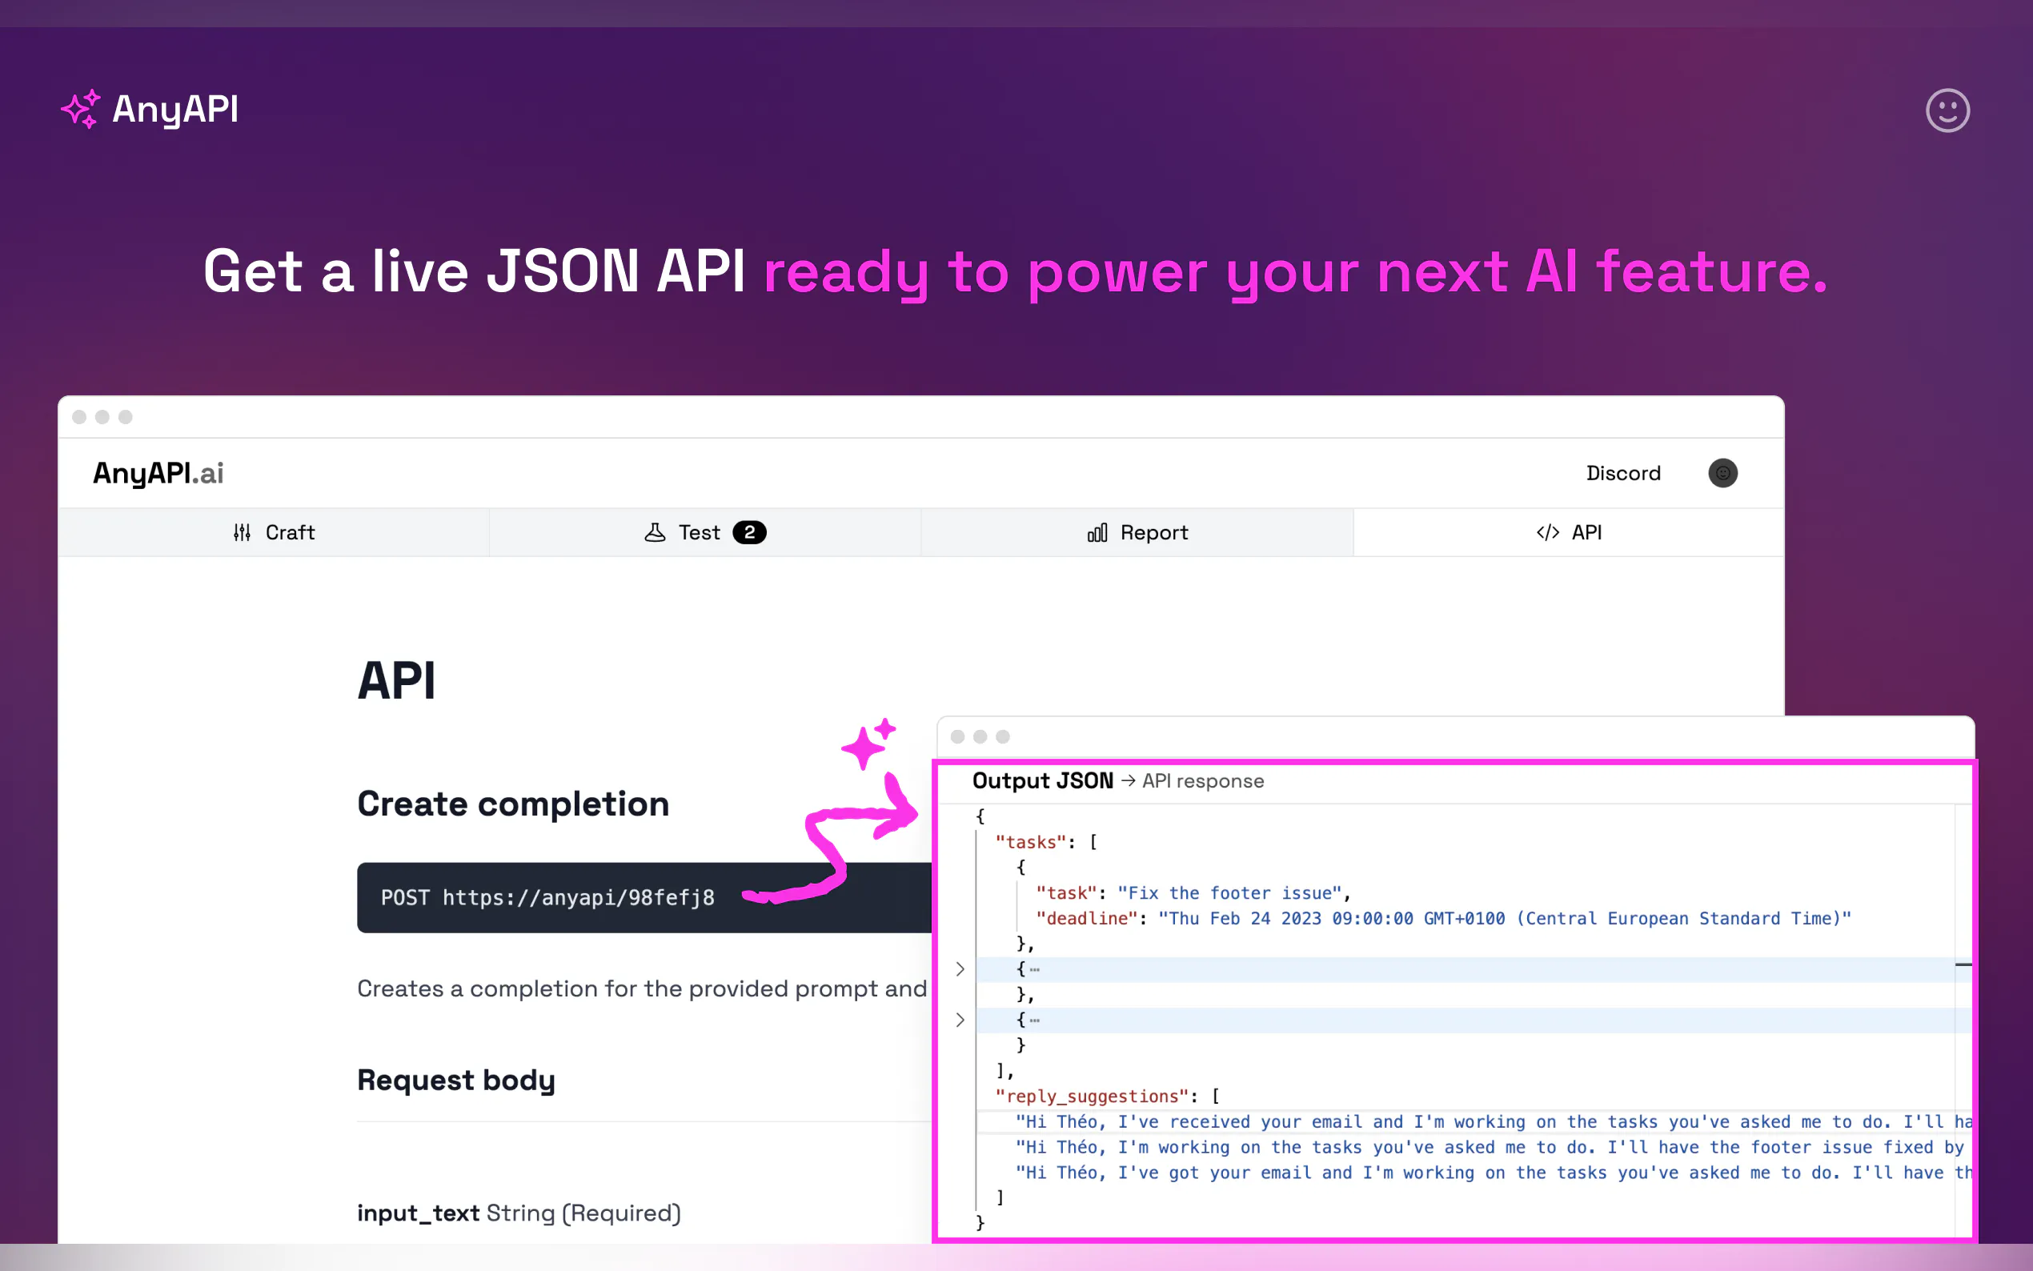Expand the third collapsed task object
The width and height of the screenshot is (2033, 1271).
pyautogui.click(x=960, y=1020)
